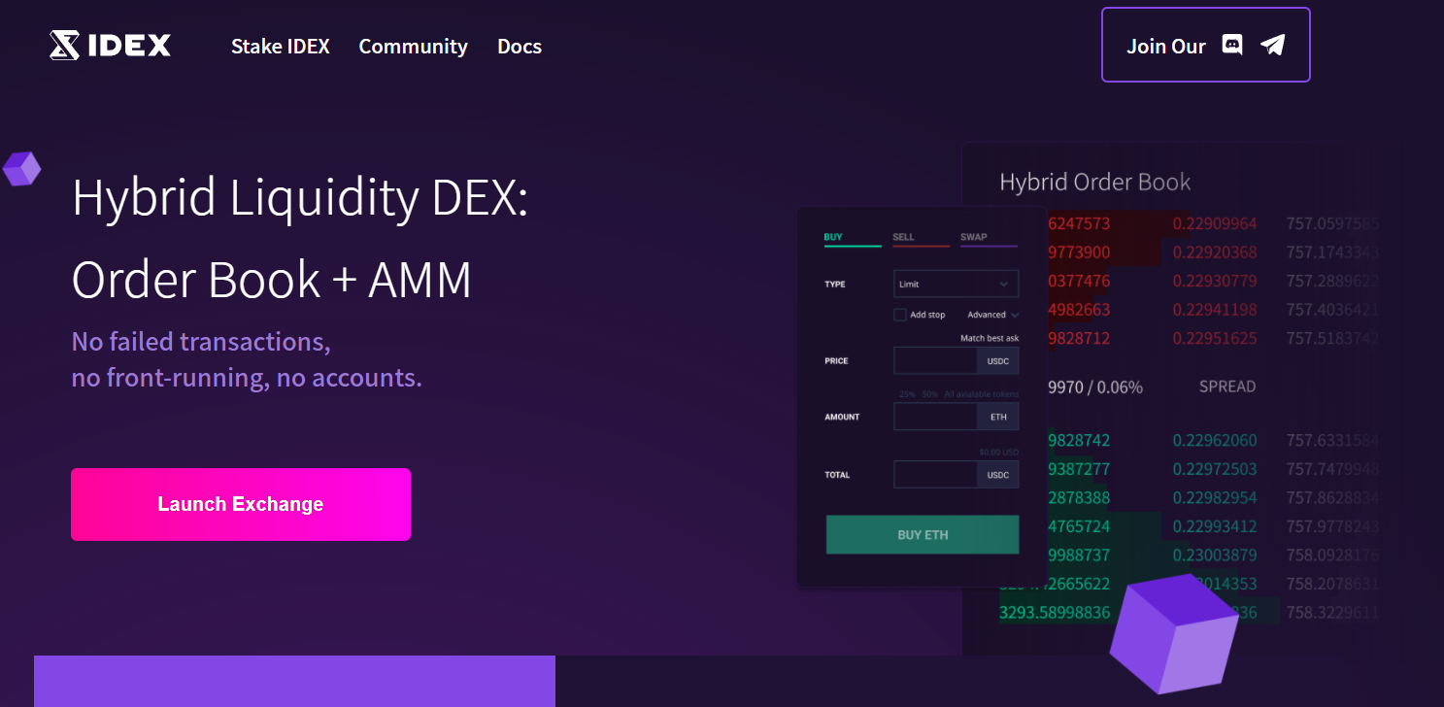
Task: Click the Join Our button
Action: pos(1205,45)
